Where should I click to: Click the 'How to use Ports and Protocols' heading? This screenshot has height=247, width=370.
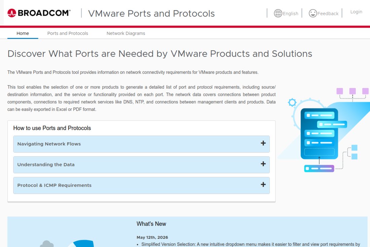tap(52, 128)
